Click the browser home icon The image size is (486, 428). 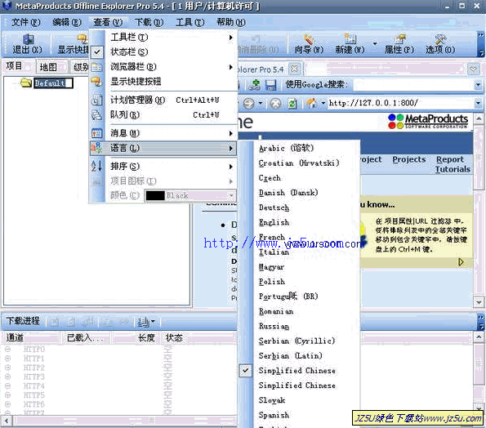pos(311,103)
